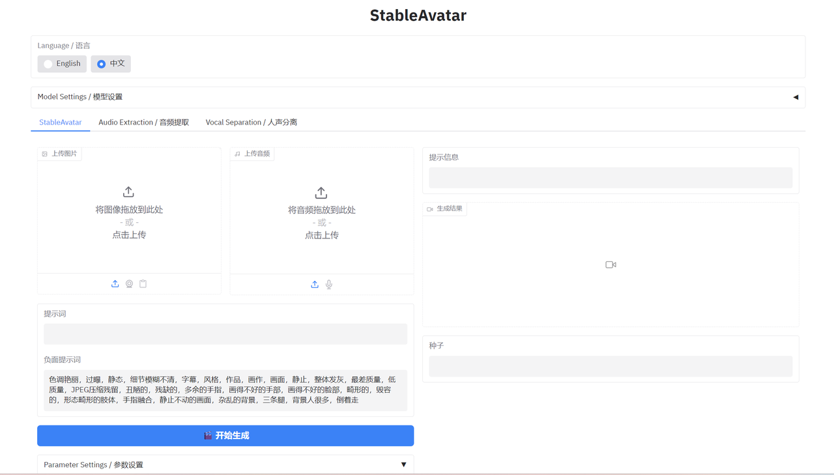Focus the 种子 seed input field
Image resolution: width=834 pixels, height=475 pixels.
(611, 366)
